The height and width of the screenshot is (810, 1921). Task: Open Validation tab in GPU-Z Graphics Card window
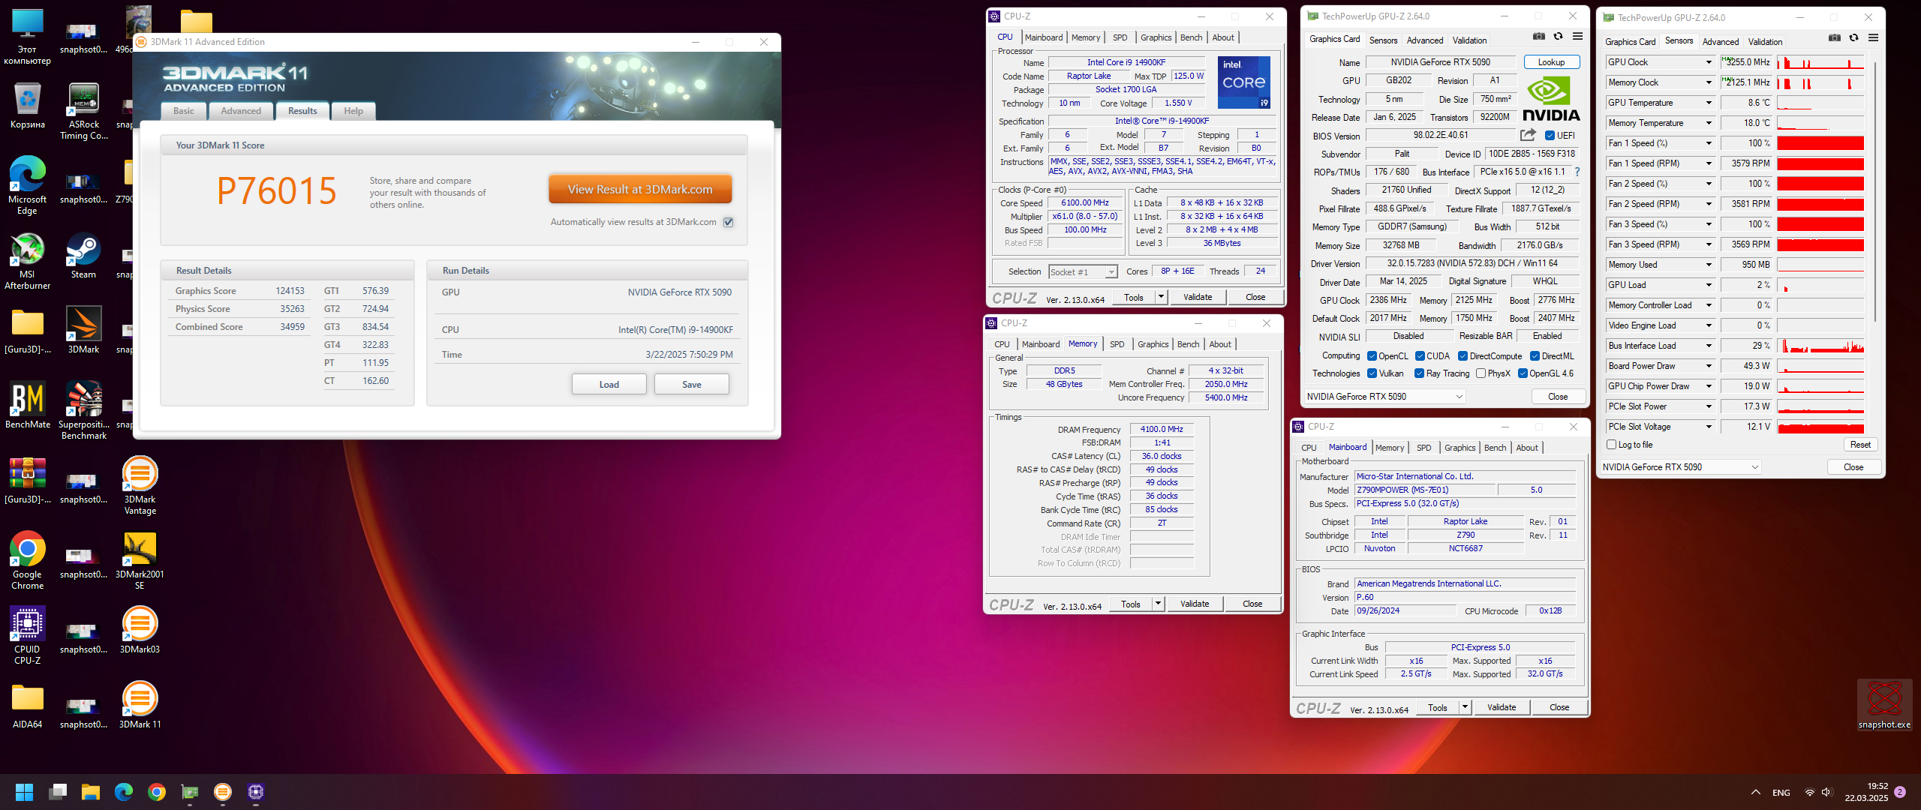tap(1469, 40)
